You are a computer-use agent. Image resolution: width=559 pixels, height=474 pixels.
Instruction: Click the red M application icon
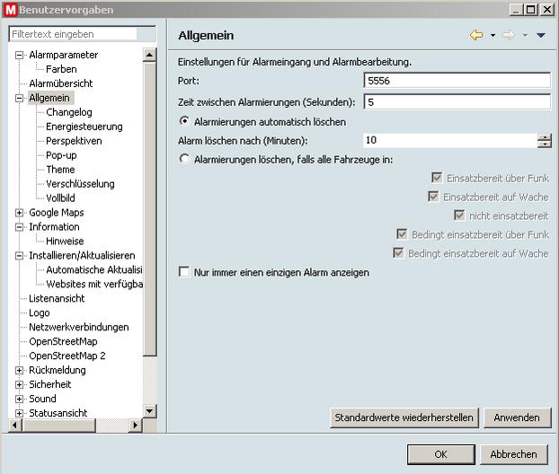coord(8,9)
